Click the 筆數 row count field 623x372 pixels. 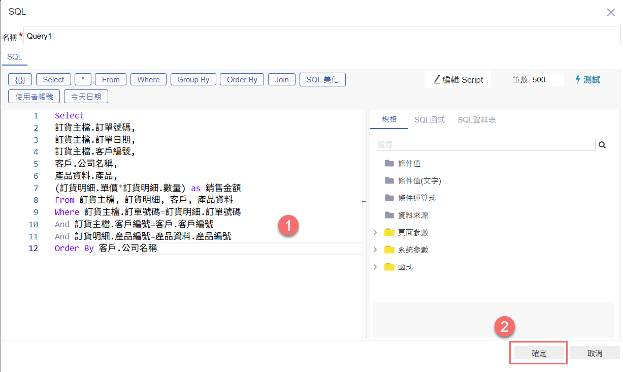[547, 80]
